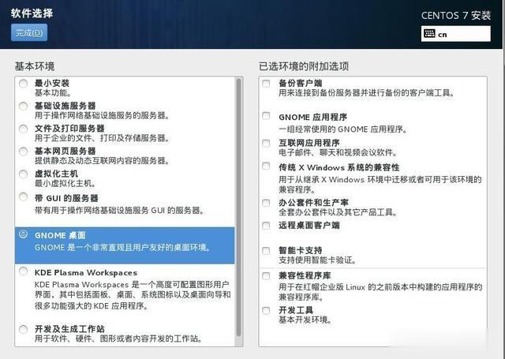Tick the 远程桌面客户端 checkbox

tap(266, 226)
